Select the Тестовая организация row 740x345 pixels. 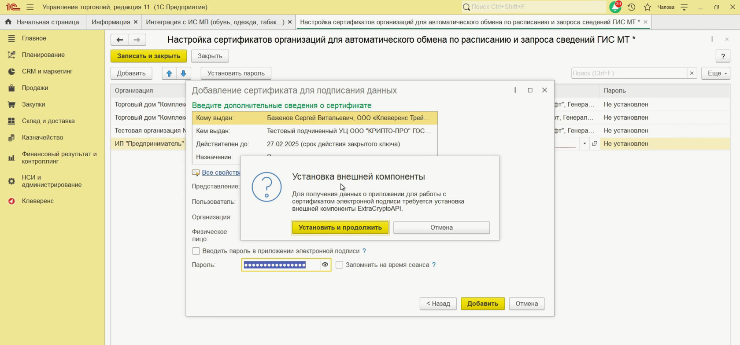click(148, 131)
